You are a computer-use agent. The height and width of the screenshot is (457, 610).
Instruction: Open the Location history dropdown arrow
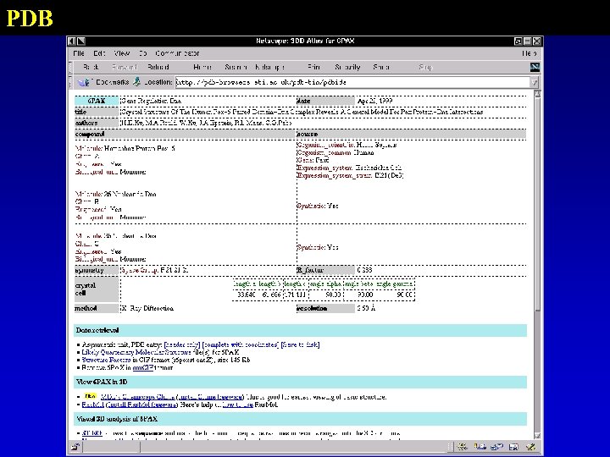[535, 82]
